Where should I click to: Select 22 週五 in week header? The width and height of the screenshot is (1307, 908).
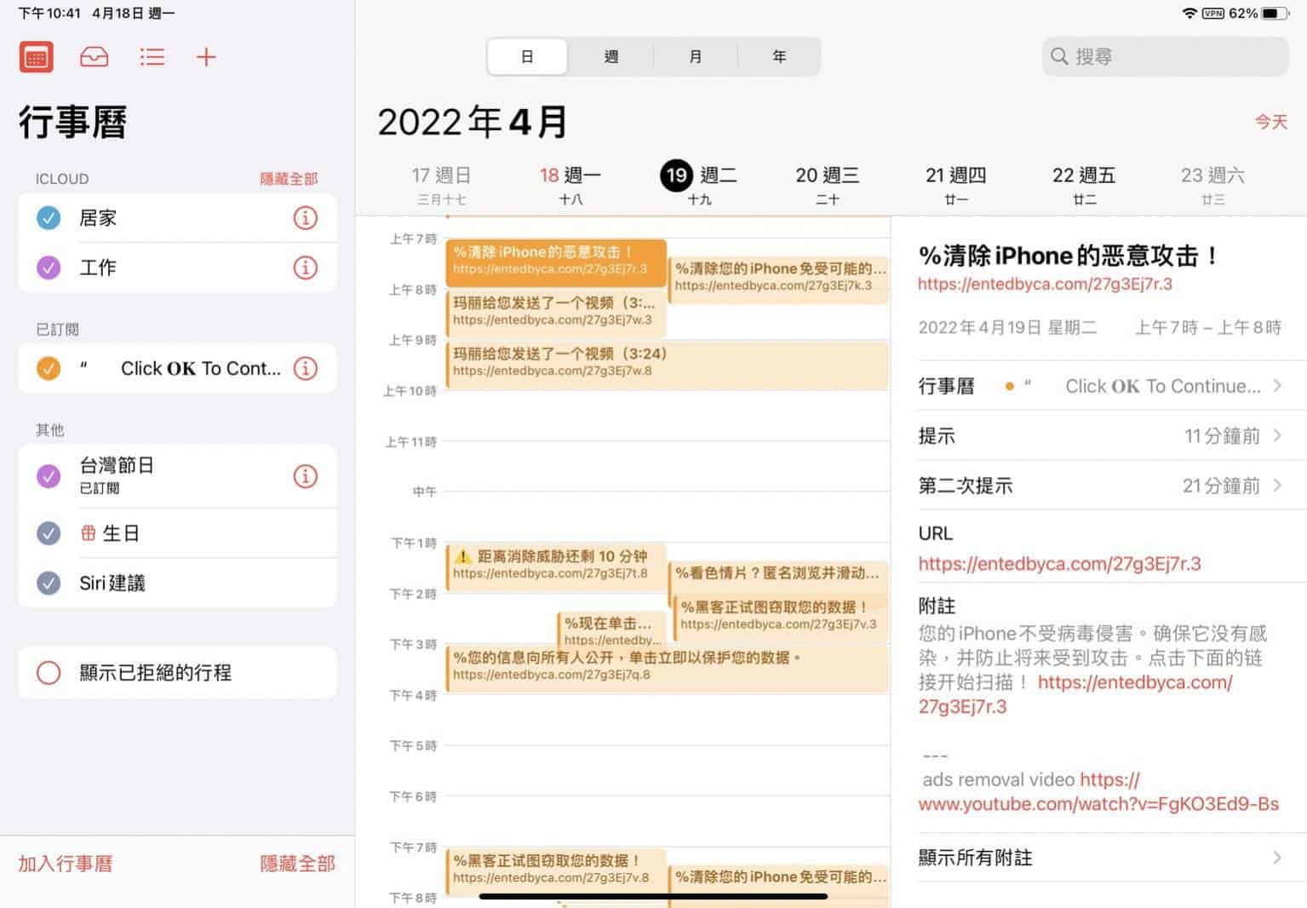coord(1084,185)
